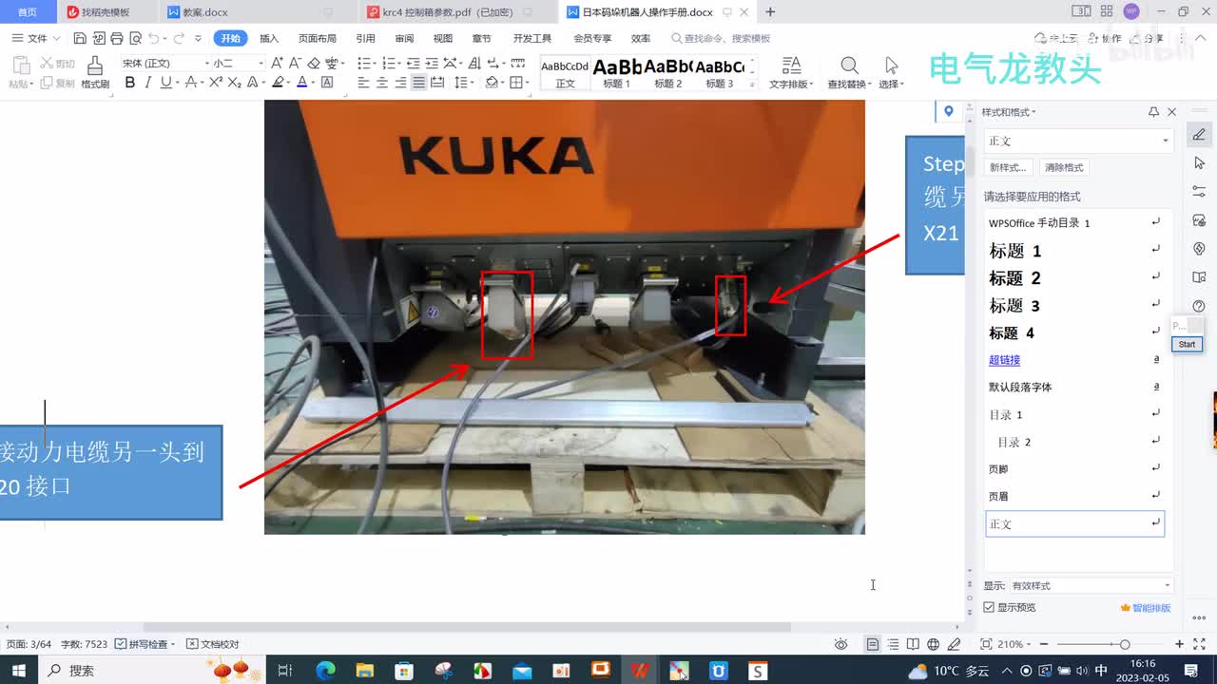Switch to reading layout view icon
1217x684 pixels.
pos(913,644)
